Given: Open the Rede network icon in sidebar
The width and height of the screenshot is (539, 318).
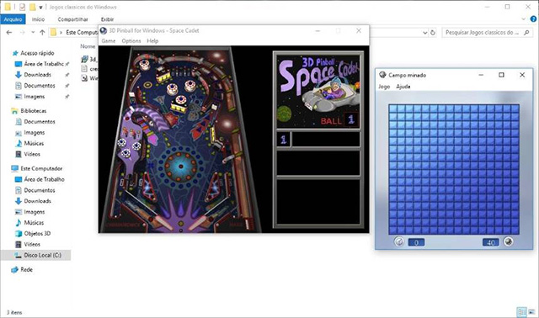Looking at the screenshot, I should pos(15,269).
